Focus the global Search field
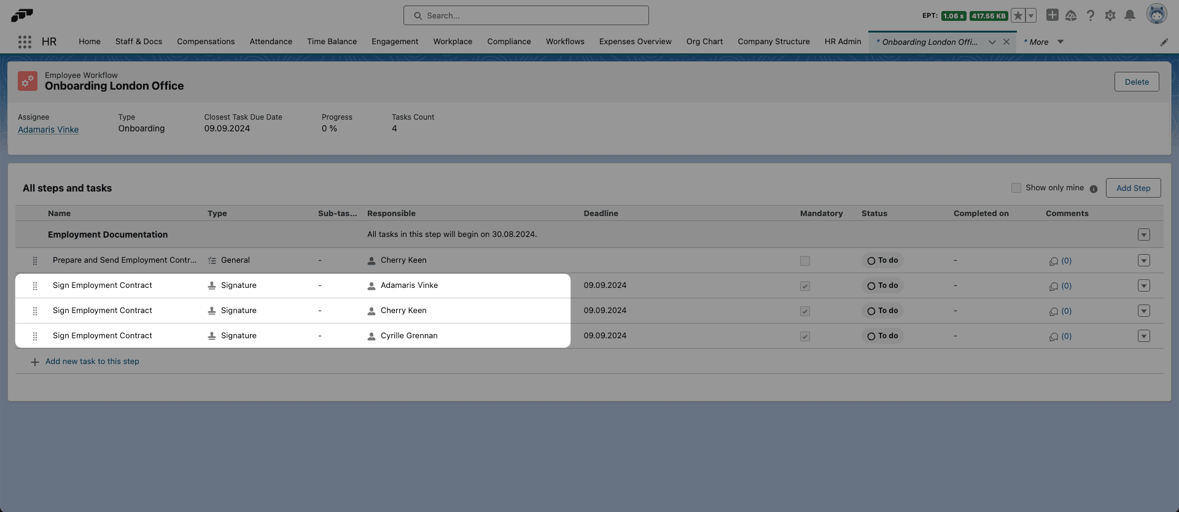Image resolution: width=1179 pixels, height=512 pixels. tap(526, 15)
